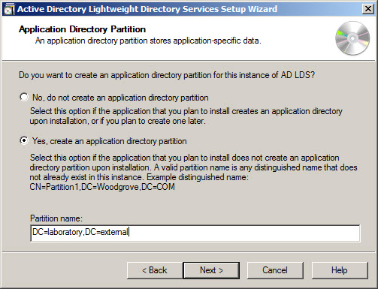378x289 pixels.
Task: Go to the Next wizard step
Action: tap(211, 270)
